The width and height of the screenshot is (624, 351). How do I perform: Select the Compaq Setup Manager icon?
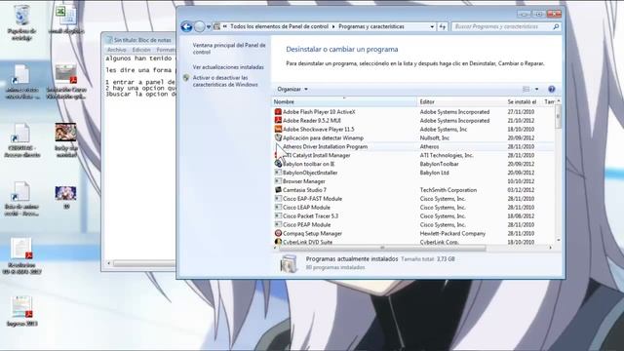coord(278,234)
